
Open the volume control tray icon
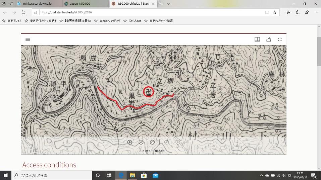point(284,175)
